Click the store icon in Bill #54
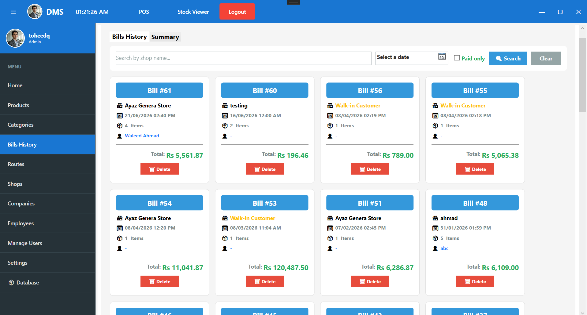587x315 pixels. point(120,218)
